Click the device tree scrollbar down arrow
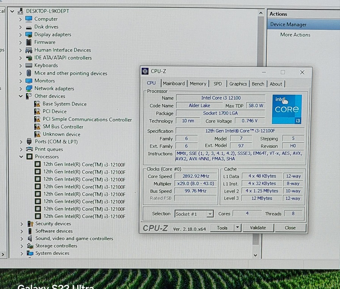The height and width of the screenshot is (289, 340). (x=256, y=255)
